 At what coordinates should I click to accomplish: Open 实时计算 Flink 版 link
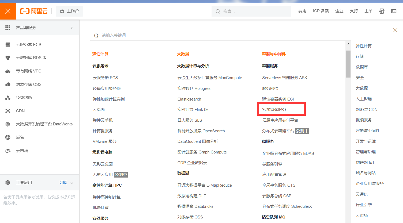[193, 110]
